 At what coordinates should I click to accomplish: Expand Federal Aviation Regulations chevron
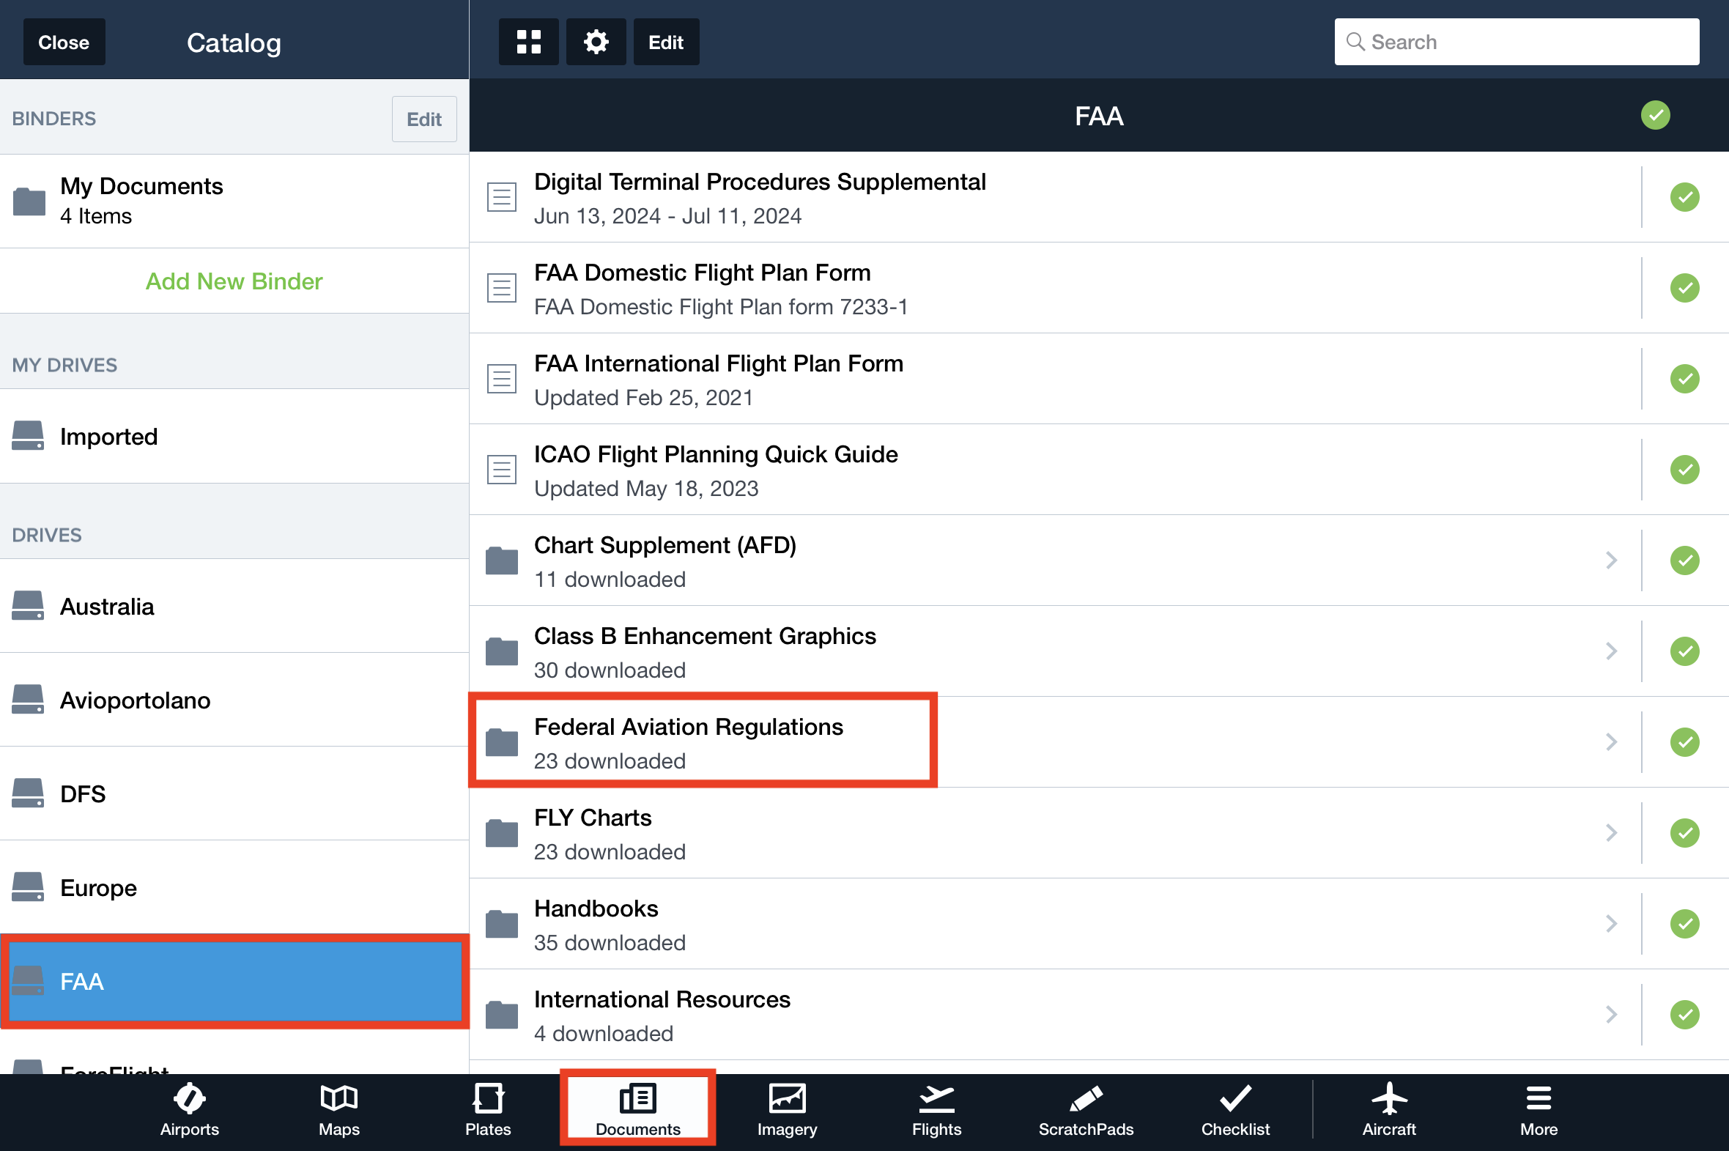1612,742
